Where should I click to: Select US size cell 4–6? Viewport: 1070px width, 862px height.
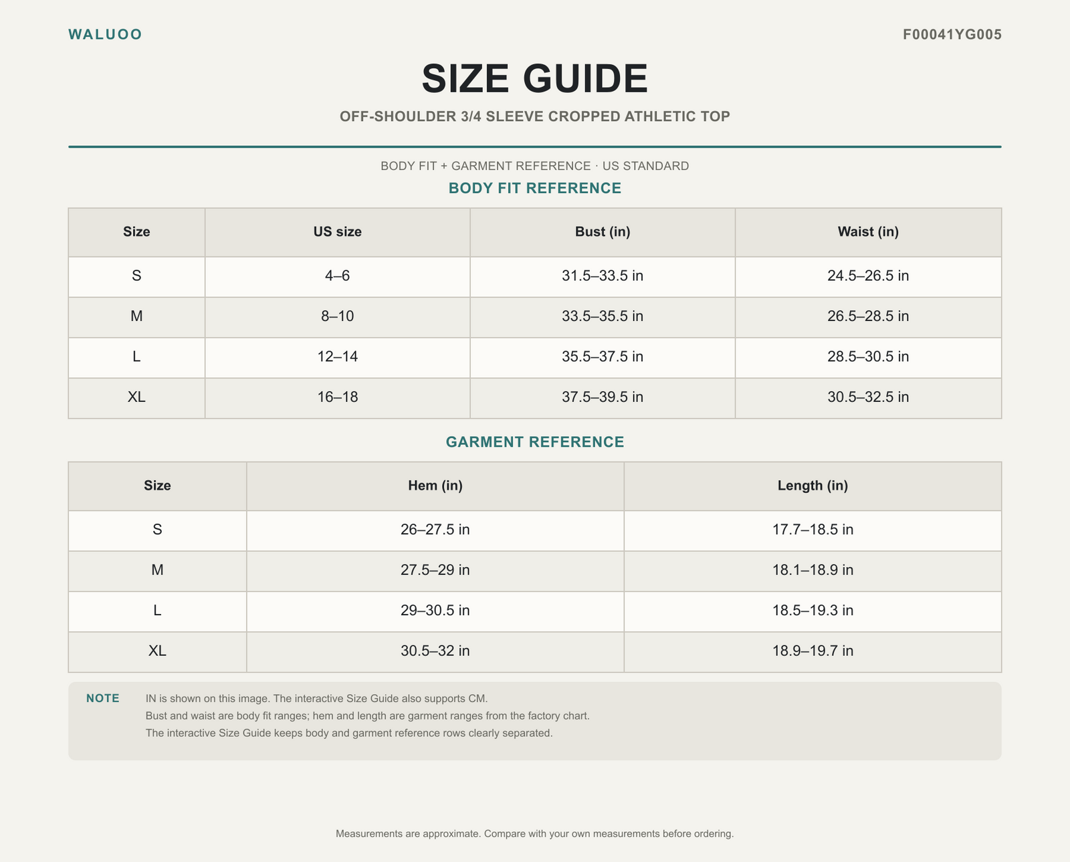(338, 276)
